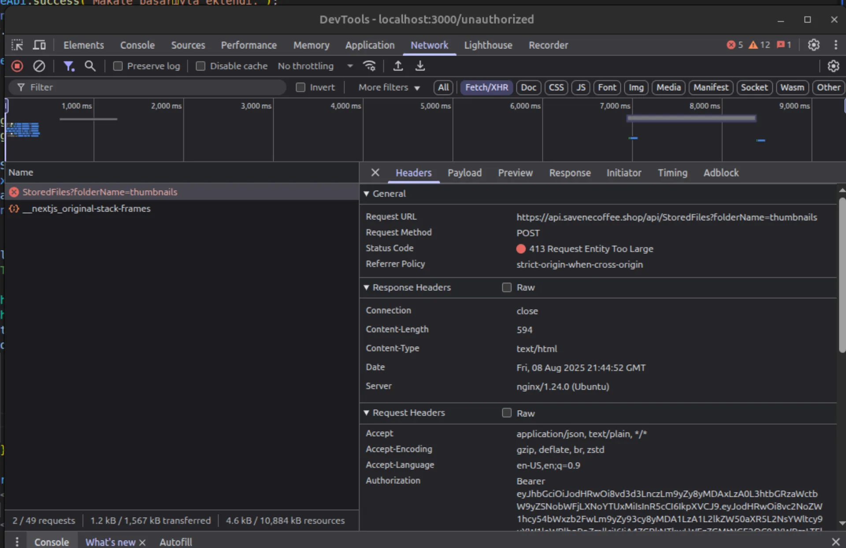Check the Disable cache box
846x548 pixels.
click(x=200, y=66)
